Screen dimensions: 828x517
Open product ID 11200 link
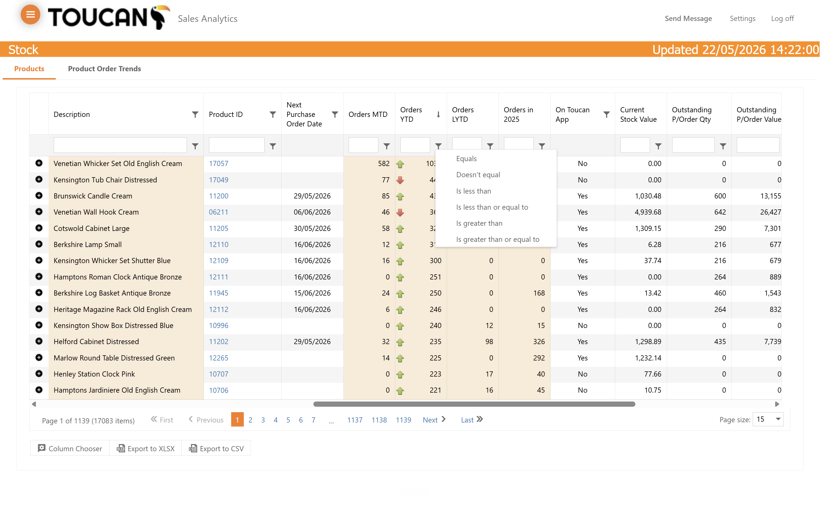218,196
